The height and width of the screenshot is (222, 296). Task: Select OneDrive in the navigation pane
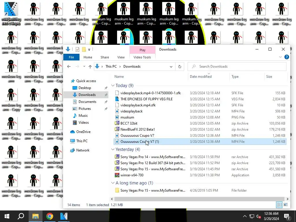coord(83,132)
